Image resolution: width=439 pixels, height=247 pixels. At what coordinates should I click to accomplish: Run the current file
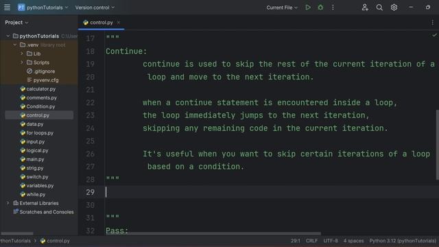click(308, 8)
